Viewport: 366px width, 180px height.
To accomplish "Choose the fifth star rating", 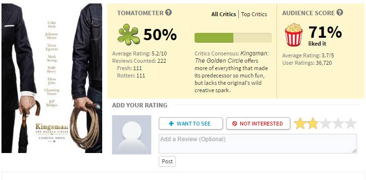I will click(x=350, y=124).
